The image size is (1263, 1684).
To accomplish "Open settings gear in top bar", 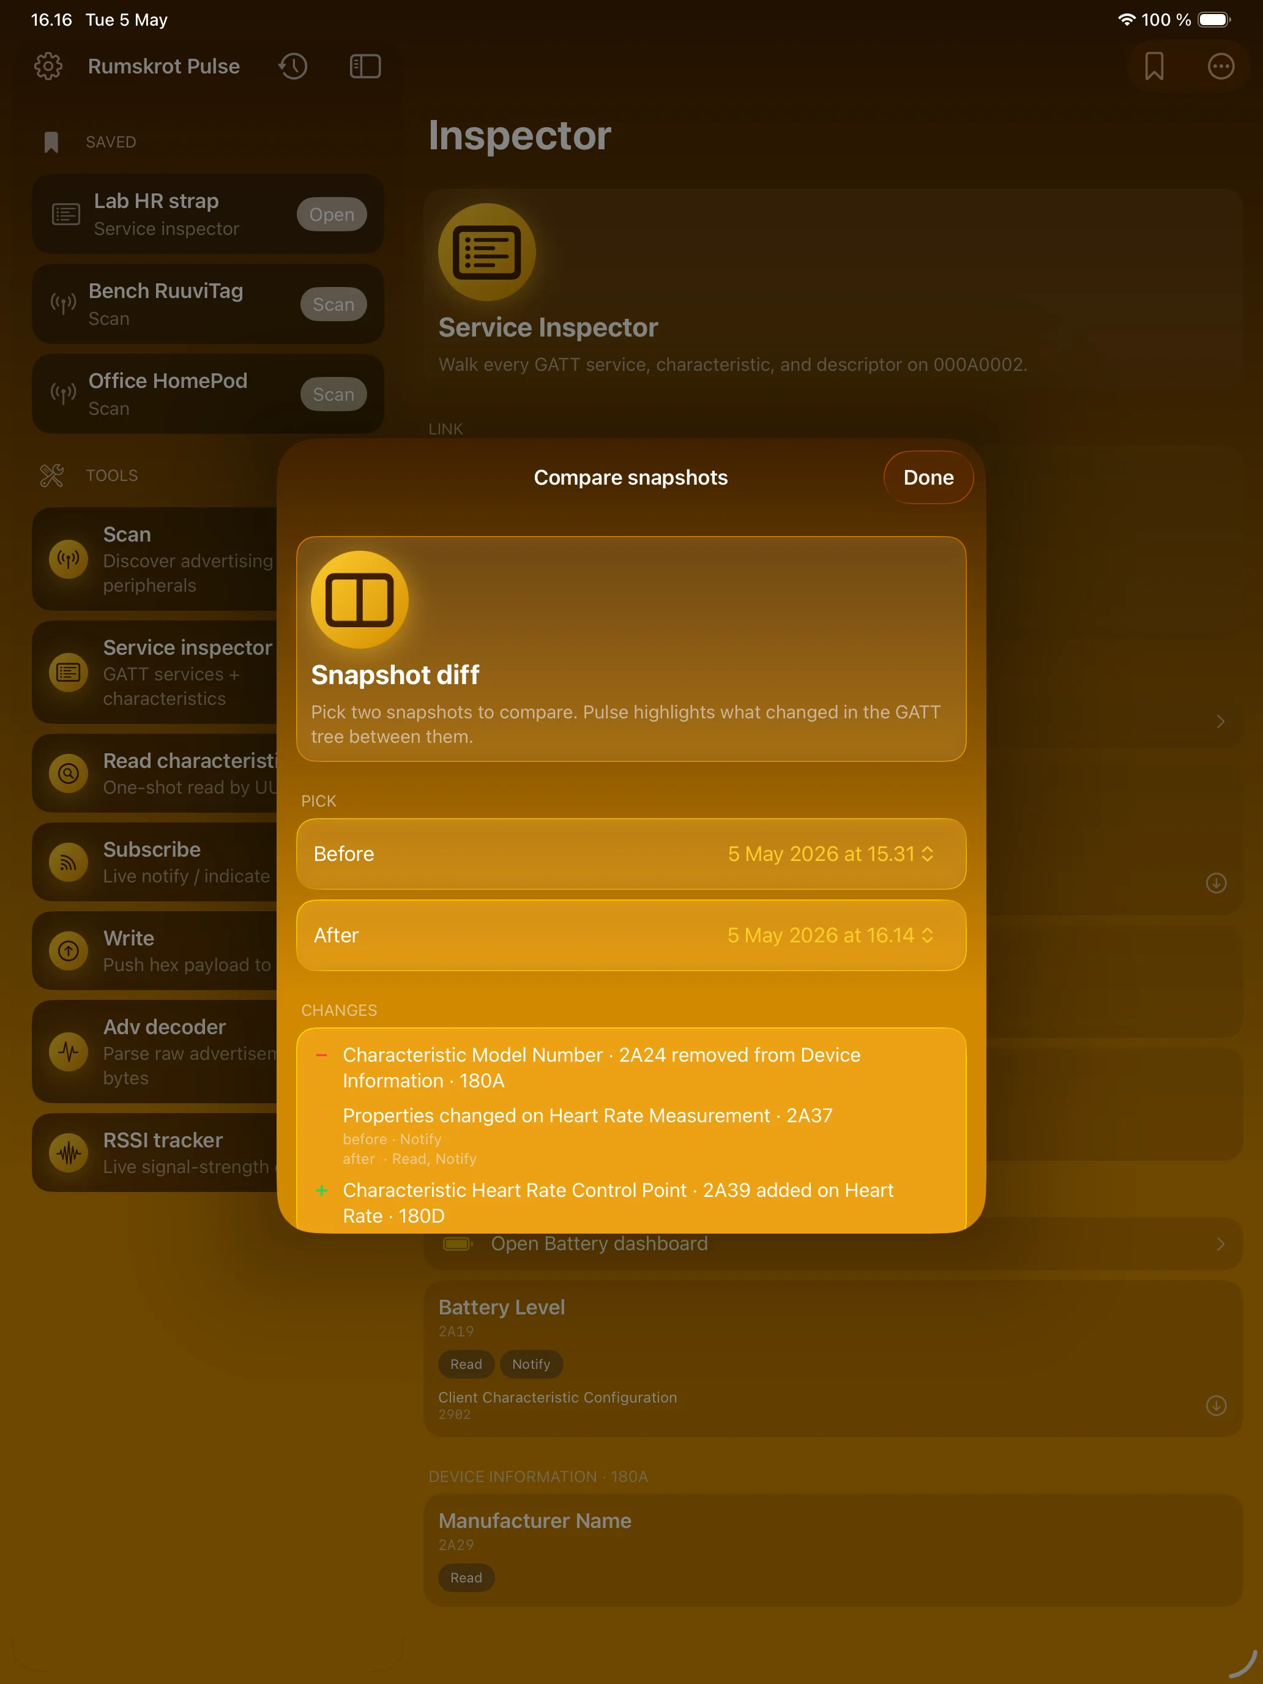I will pos(48,66).
